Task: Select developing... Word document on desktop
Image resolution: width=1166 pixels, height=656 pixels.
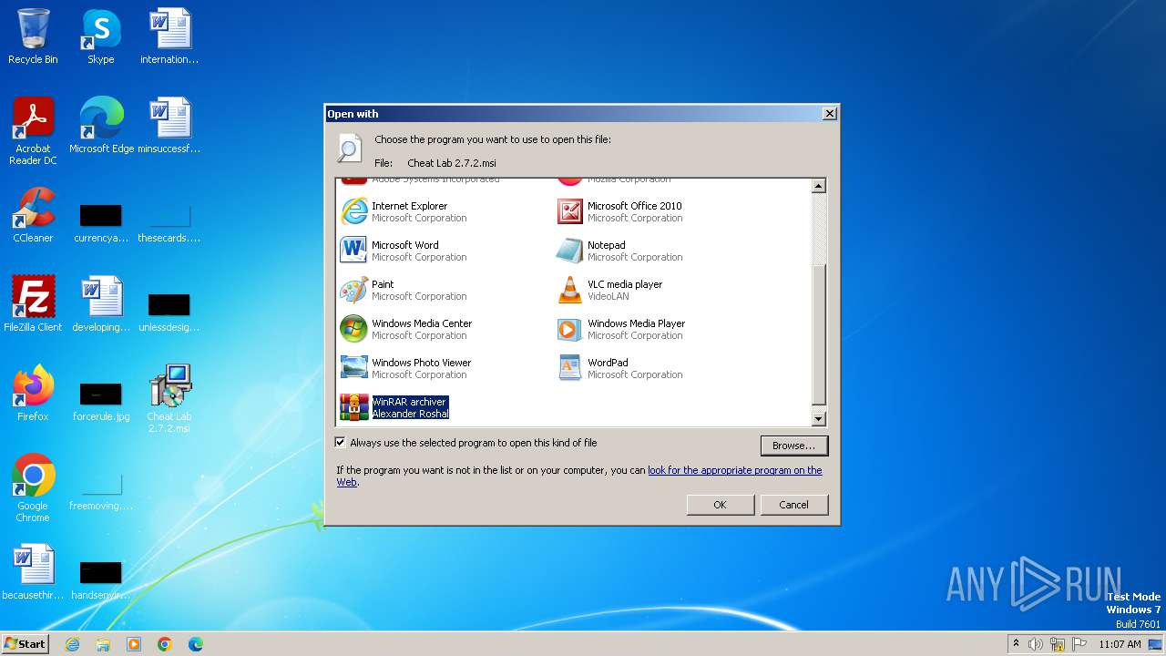Action: (101, 304)
